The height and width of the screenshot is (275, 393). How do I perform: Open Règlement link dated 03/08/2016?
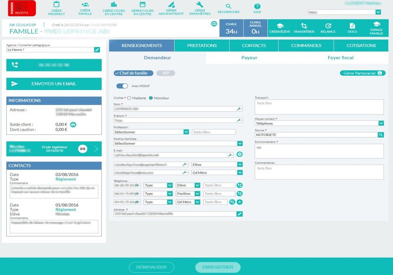point(66,179)
